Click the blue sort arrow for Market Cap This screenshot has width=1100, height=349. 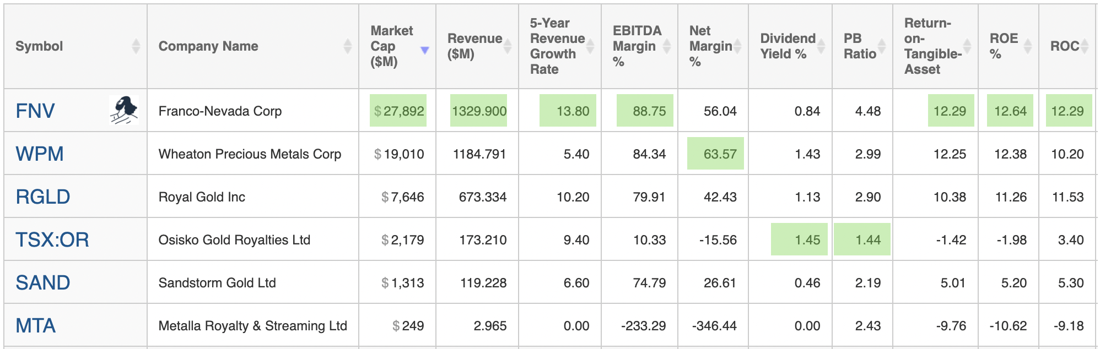point(425,50)
